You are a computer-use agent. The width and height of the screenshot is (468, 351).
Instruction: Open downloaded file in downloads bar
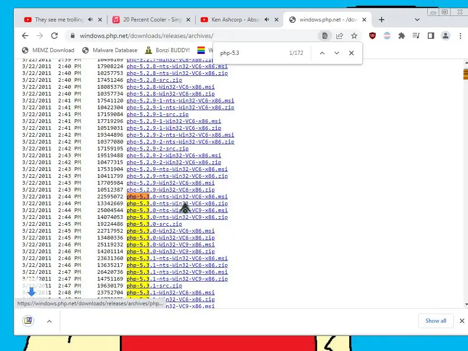[x=28, y=321]
